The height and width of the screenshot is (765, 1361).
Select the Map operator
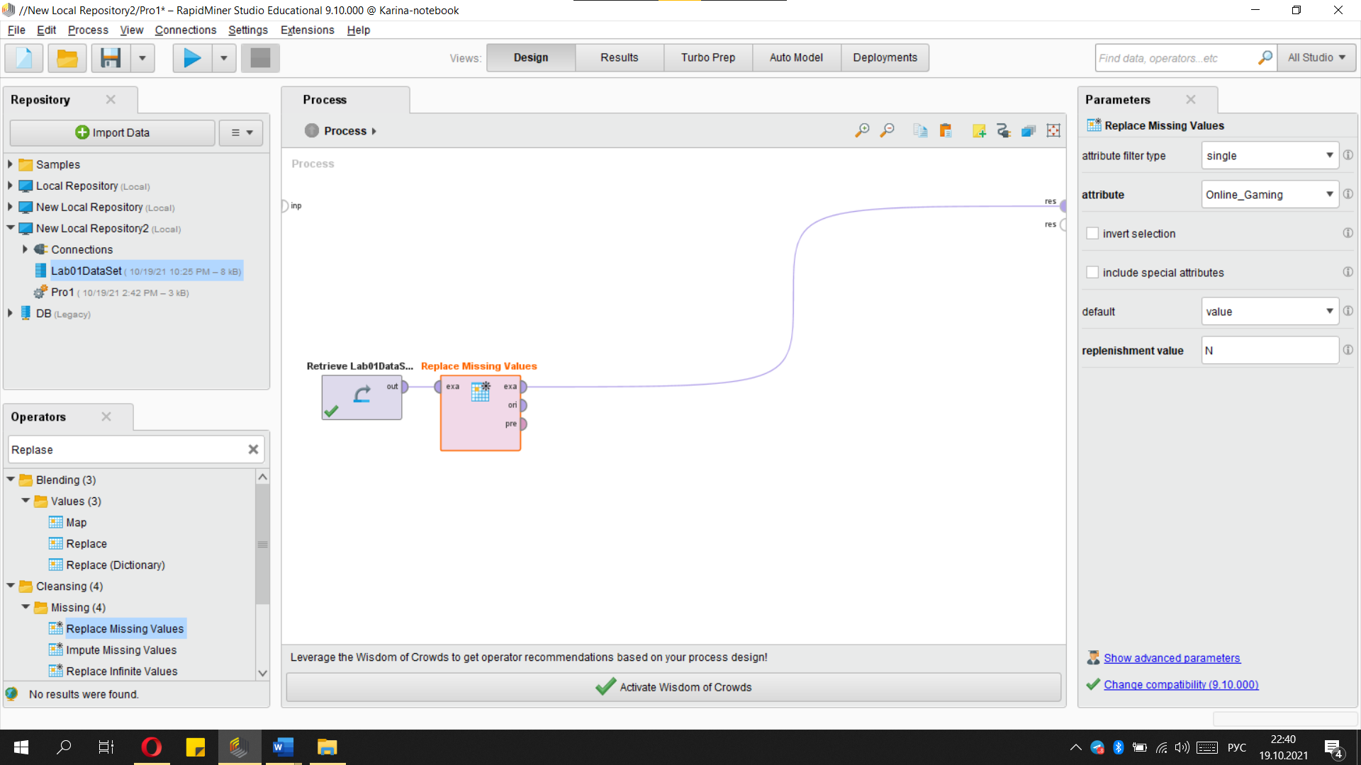point(68,522)
